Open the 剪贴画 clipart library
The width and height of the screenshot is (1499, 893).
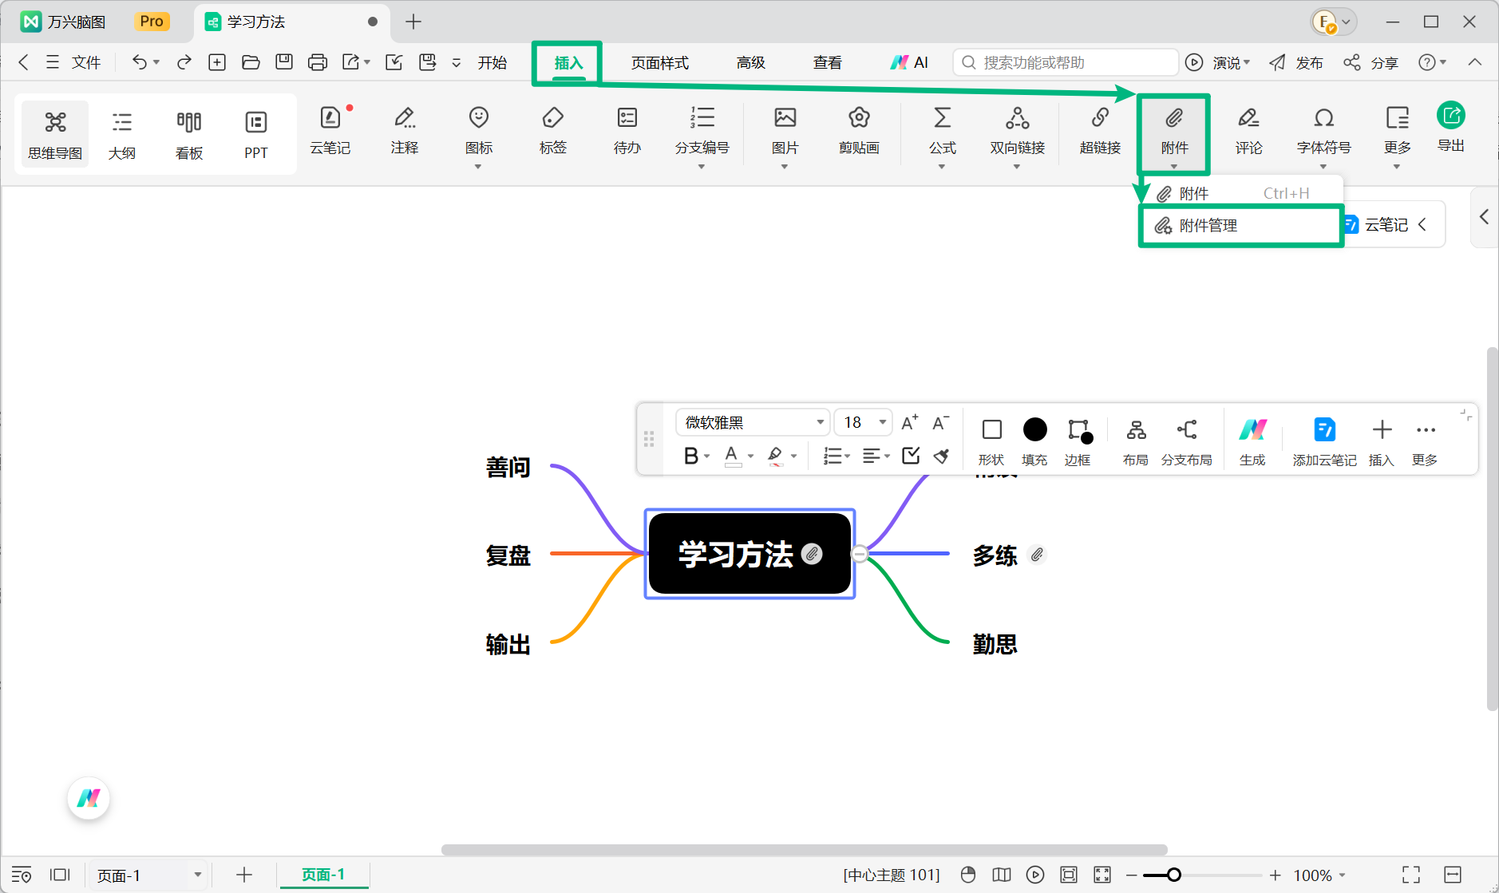pyautogui.click(x=859, y=131)
